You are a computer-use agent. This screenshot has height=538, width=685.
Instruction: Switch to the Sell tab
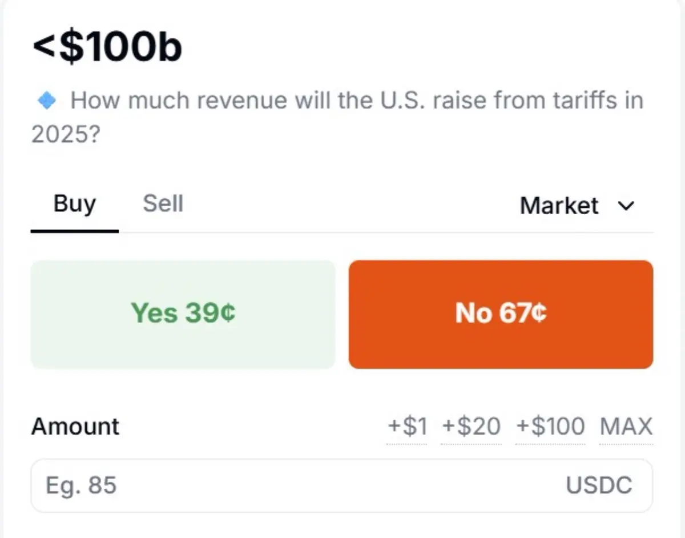click(x=163, y=204)
